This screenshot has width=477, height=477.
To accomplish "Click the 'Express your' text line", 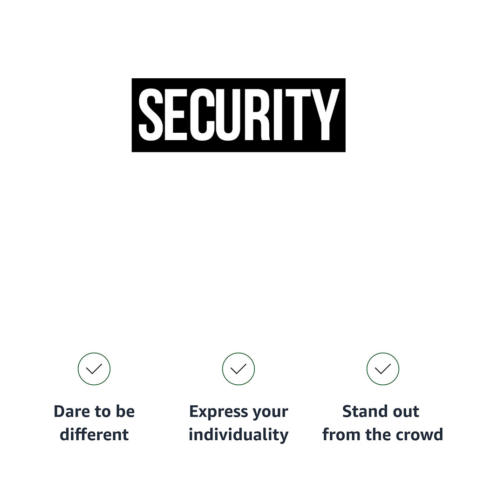I will pos(238,412).
